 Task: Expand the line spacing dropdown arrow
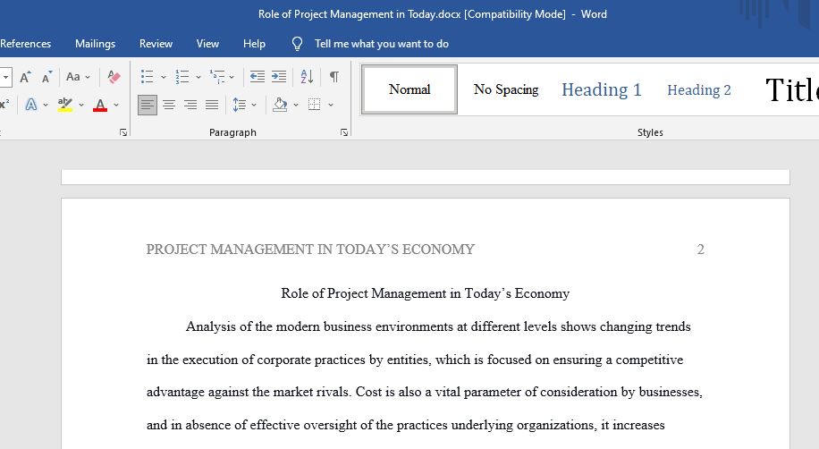coord(254,105)
